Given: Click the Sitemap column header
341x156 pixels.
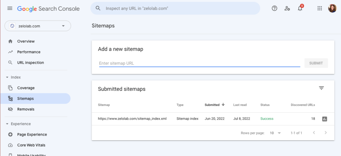Looking at the screenshot, I should click(x=104, y=105).
